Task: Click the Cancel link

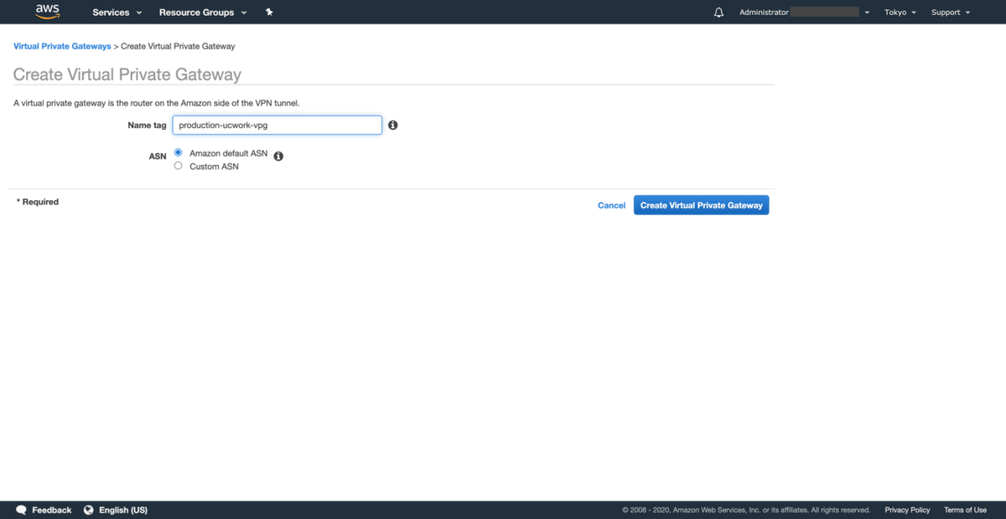Action: pyautogui.click(x=611, y=205)
